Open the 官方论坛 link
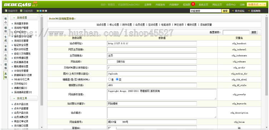The image size is (269, 130). [x=239, y=11]
